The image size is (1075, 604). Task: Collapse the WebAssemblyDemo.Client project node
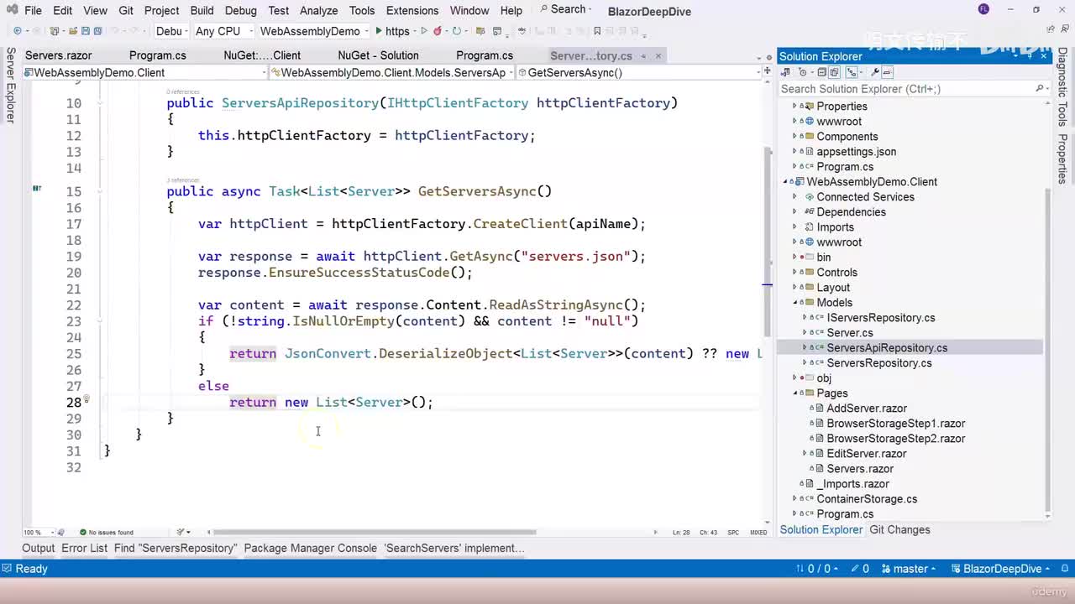[x=787, y=182]
